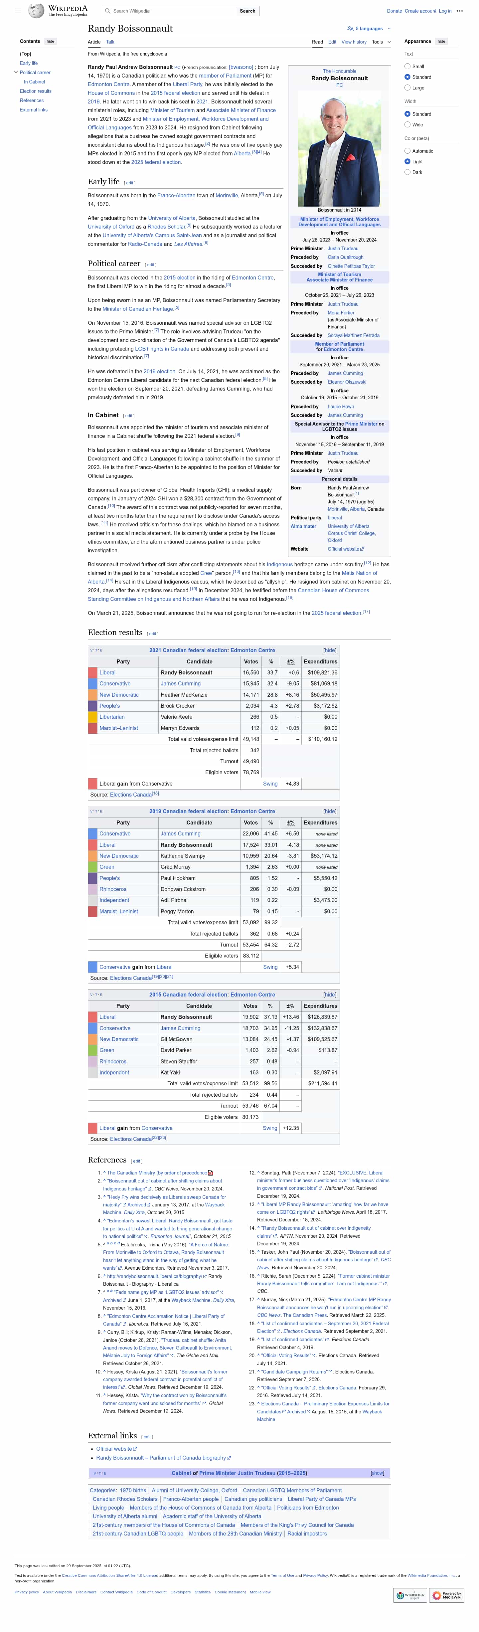
Task: Open Justin Trudeau link under Minister of Employment
Action: tap(343, 248)
